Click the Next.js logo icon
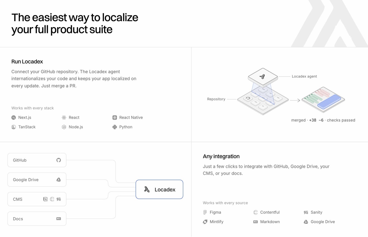The image size is (368, 237). tap(14, 118)
